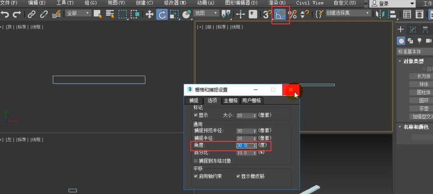Switch to the 用户栅格 tab
Viewport: 433px width, 194px height.
(x=252, y=100)
